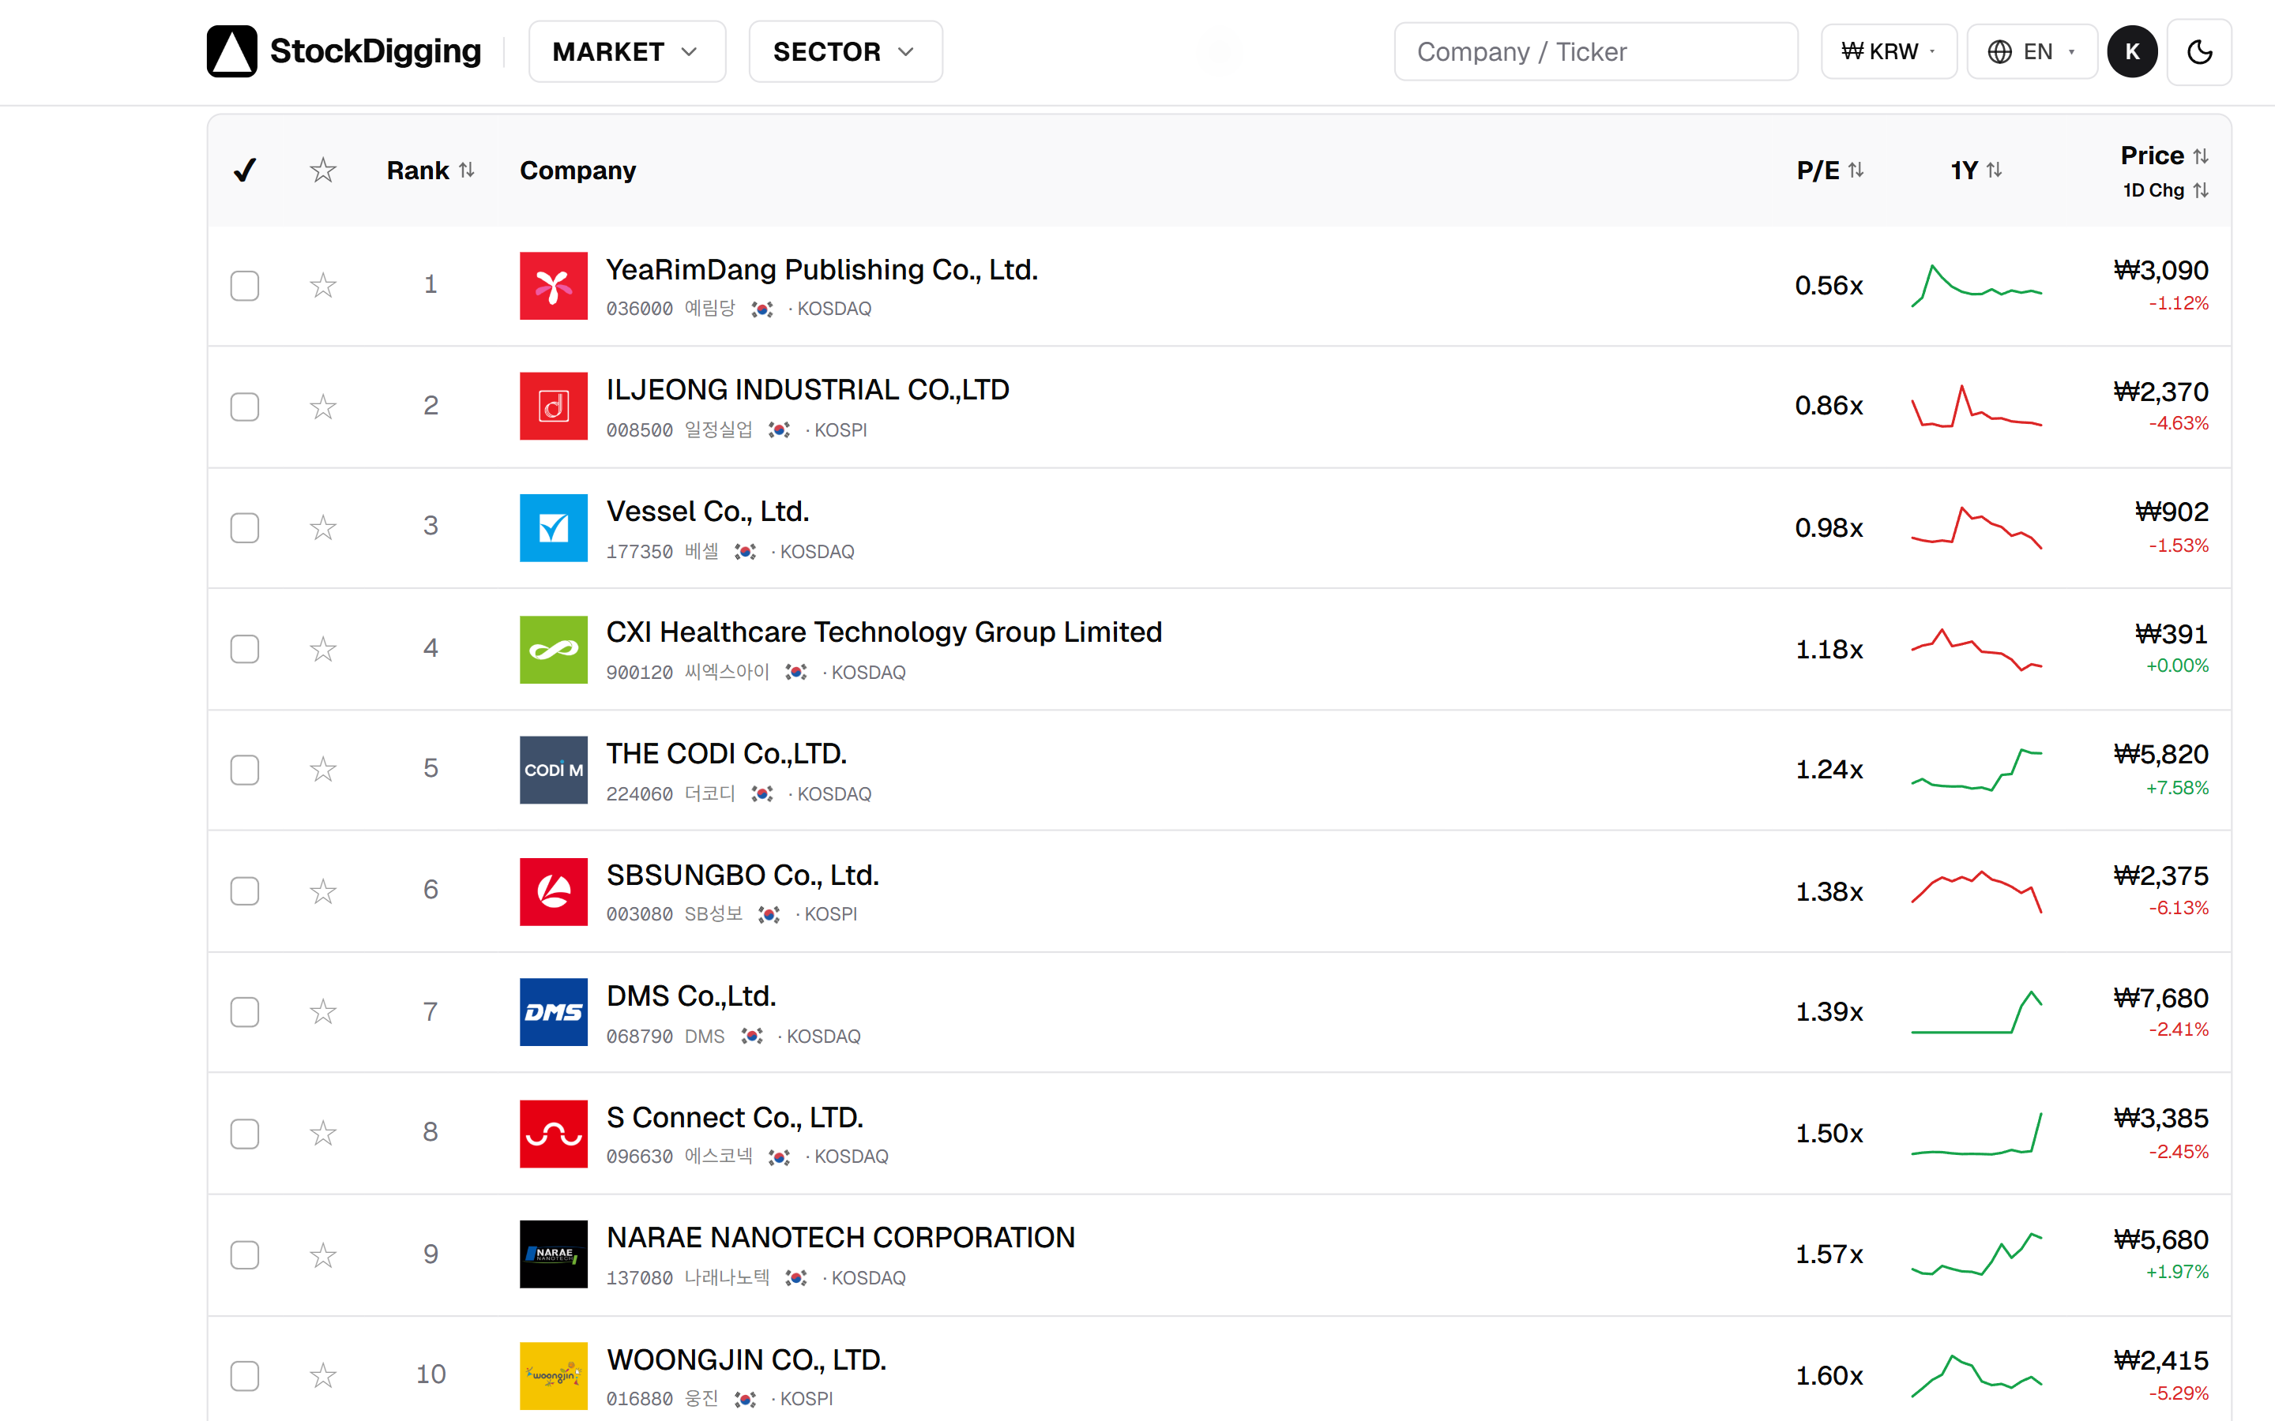Screen dimensions: 2275x1421
Task: Open DMS company logo
Action: (554, 1012)
